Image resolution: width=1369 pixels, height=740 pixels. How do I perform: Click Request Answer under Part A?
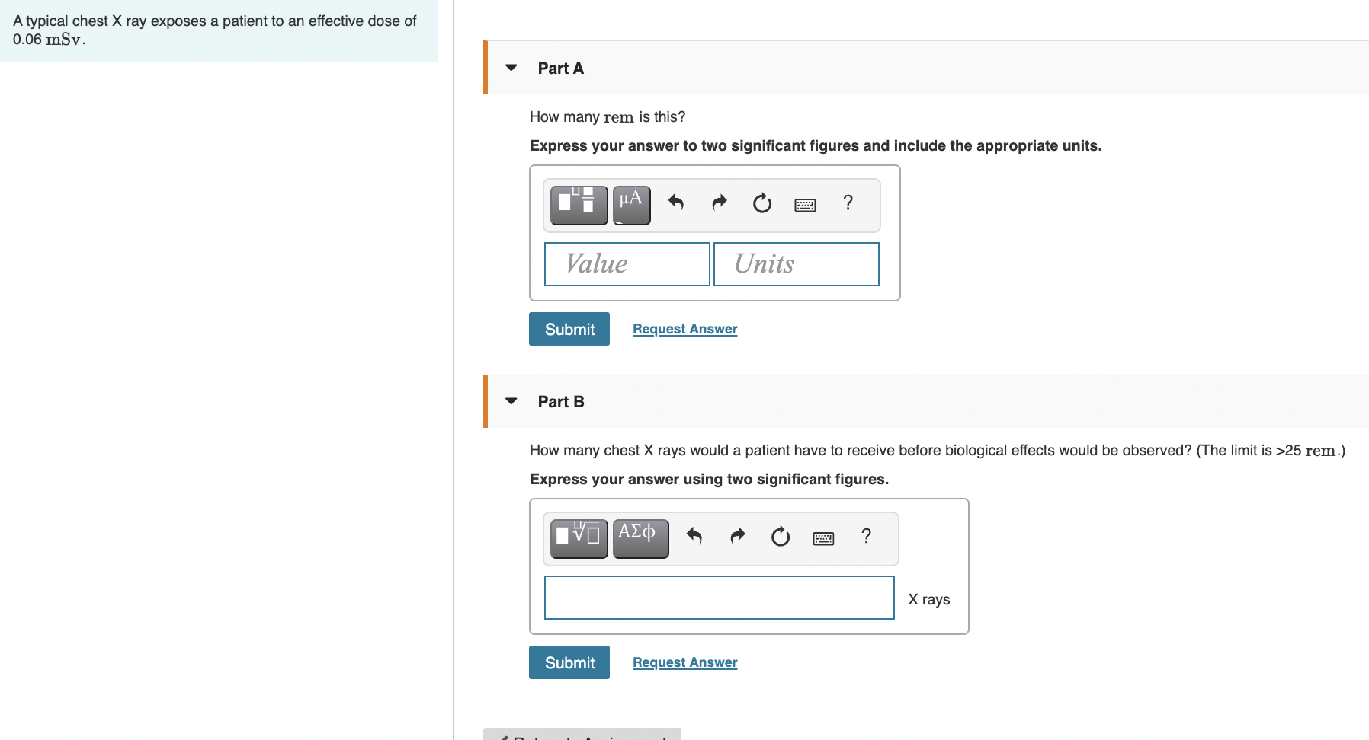coord(684,328)
